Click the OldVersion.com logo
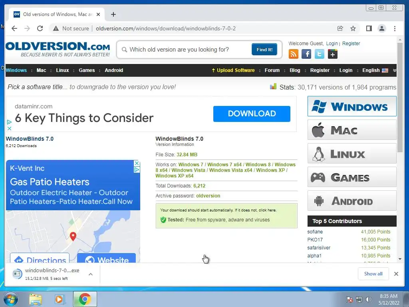The height and width of the screenshot is (307, 409). click(x=58, y=49)
